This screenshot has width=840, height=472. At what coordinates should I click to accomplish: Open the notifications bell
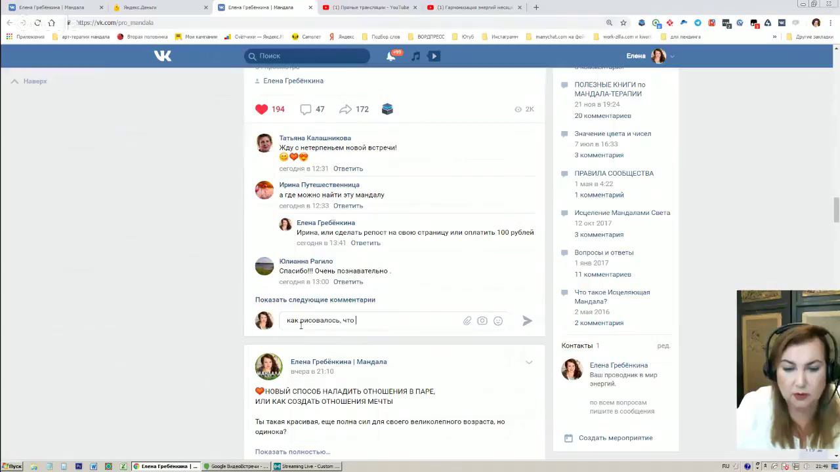[x=391, y=56]
